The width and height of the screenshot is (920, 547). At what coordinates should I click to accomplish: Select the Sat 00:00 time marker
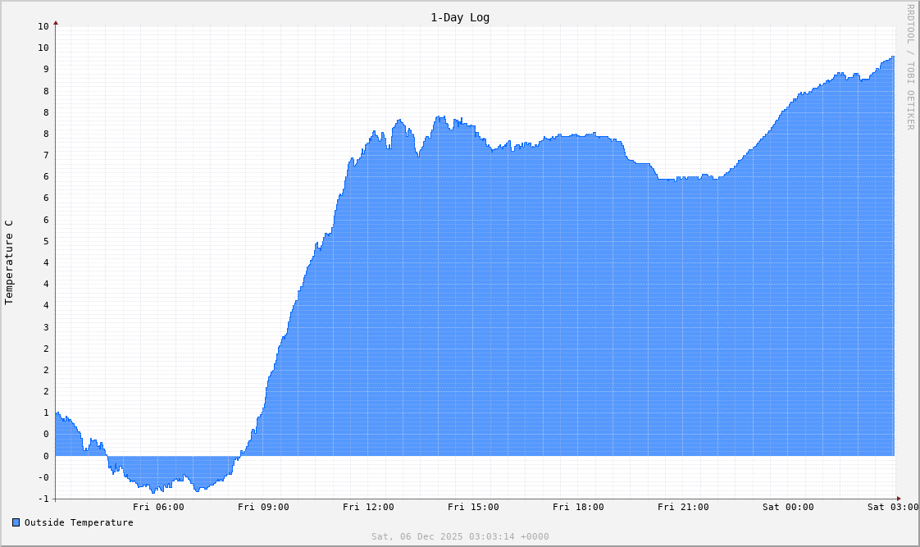pos(787,507)
